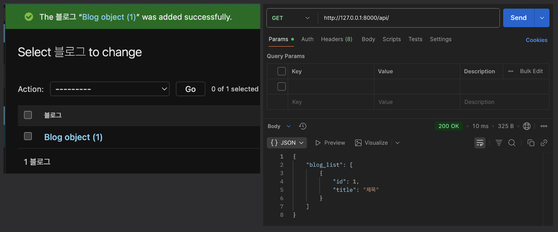Open the Blog object (1) link

click(x=73, y=137)
